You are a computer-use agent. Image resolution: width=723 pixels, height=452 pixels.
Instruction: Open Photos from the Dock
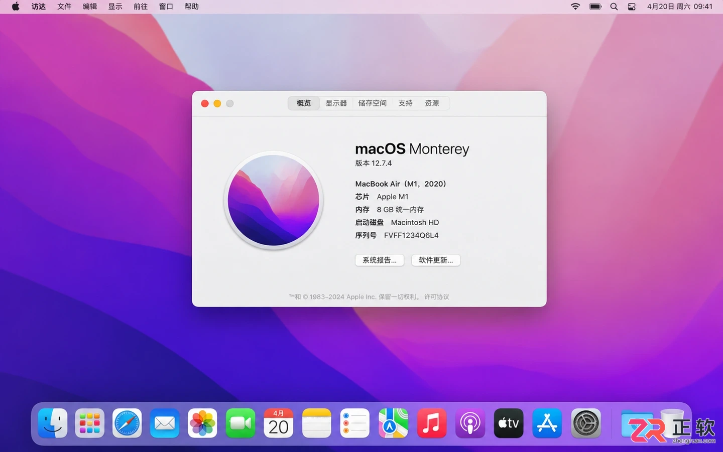202,423
